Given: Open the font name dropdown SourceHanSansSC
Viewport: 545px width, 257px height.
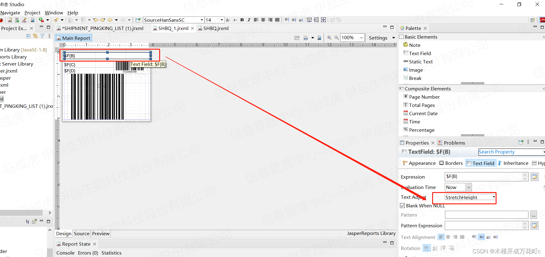Looking at the screenshot, I should 202,20.
